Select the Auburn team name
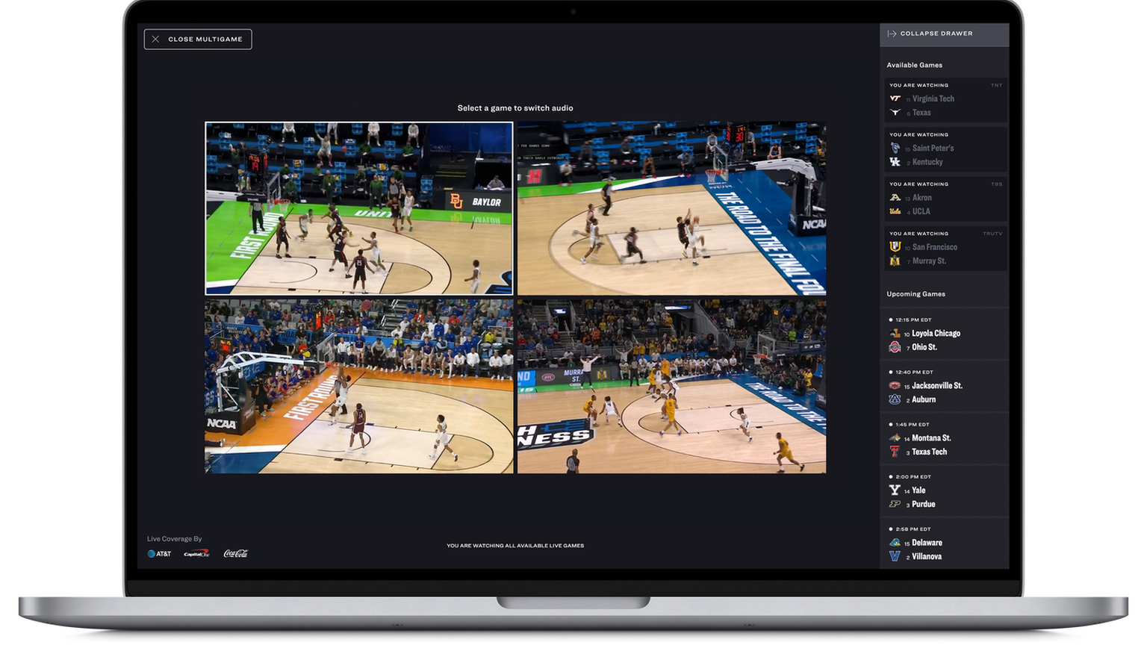Image resolution: width=1147 pixels, height=645 pixels. click(924, 399)
